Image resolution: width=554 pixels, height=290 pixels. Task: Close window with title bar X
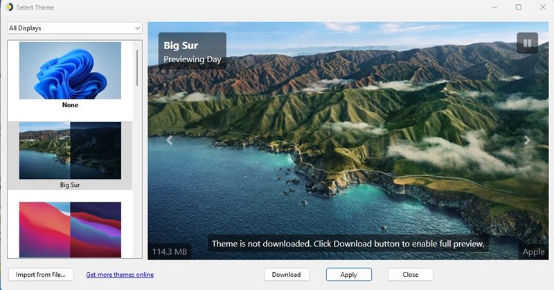[543, 7]
